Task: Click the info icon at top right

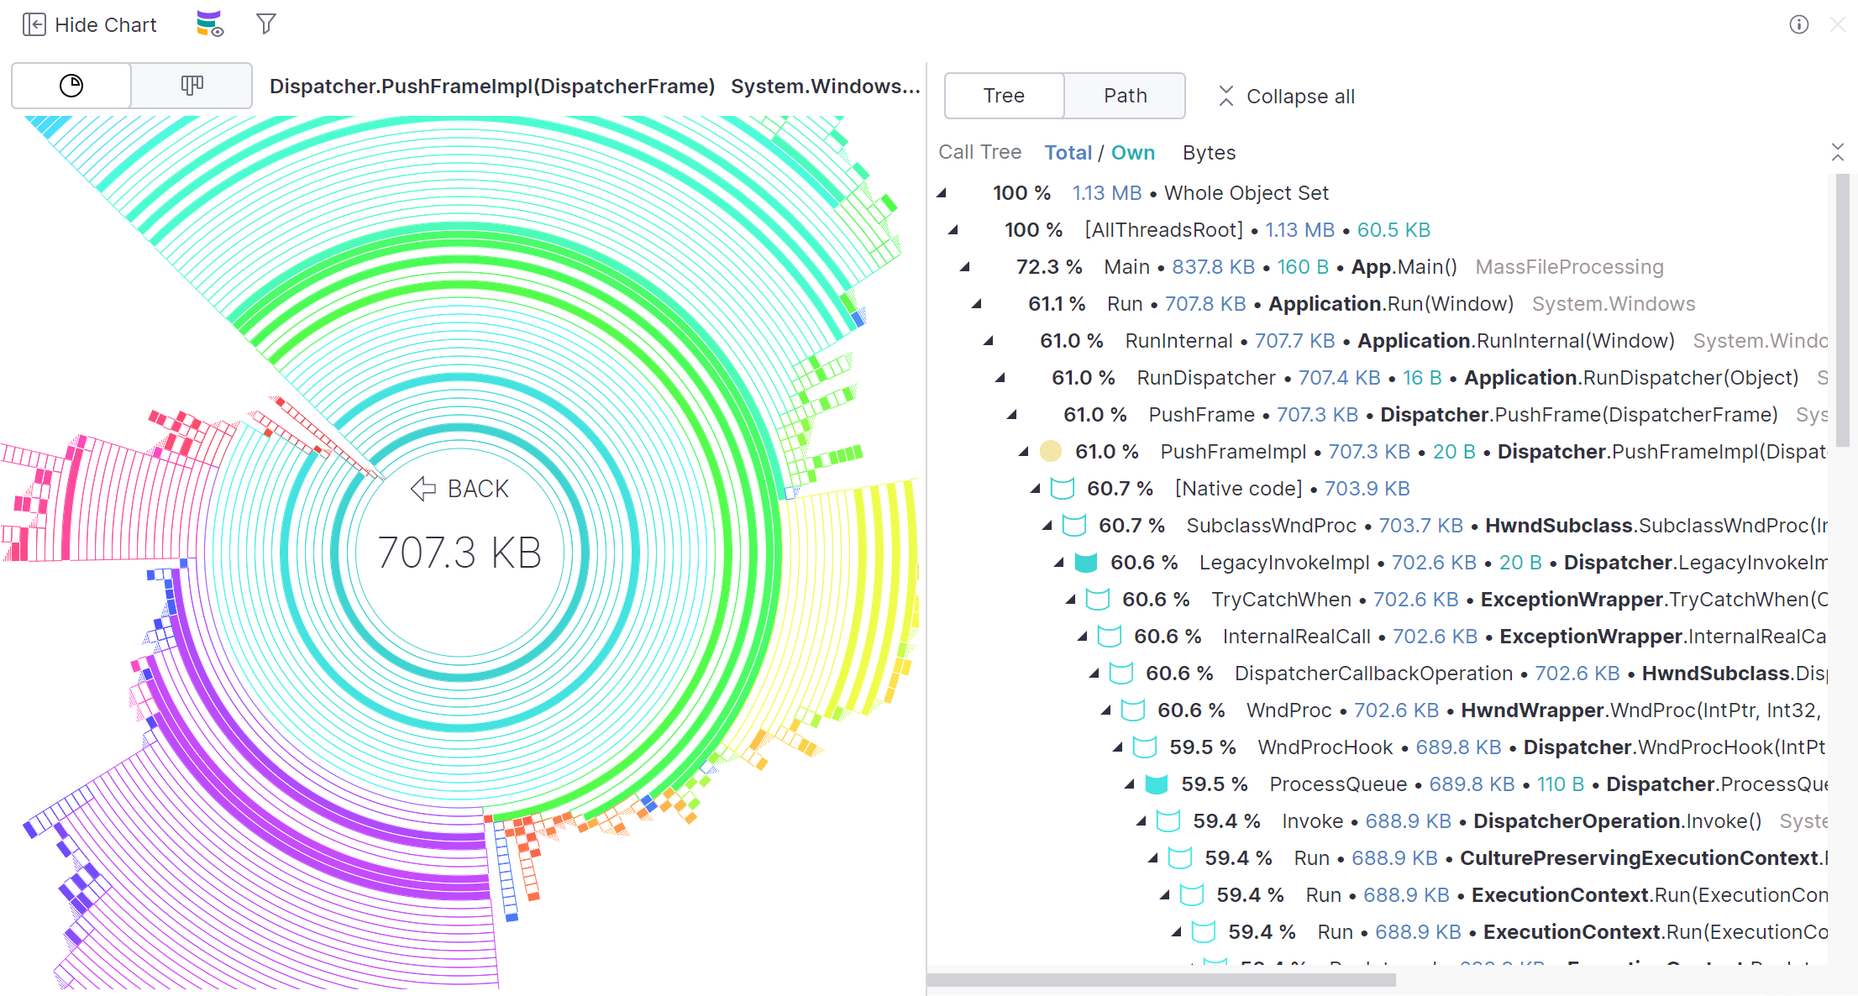Action: [1798, 24]
